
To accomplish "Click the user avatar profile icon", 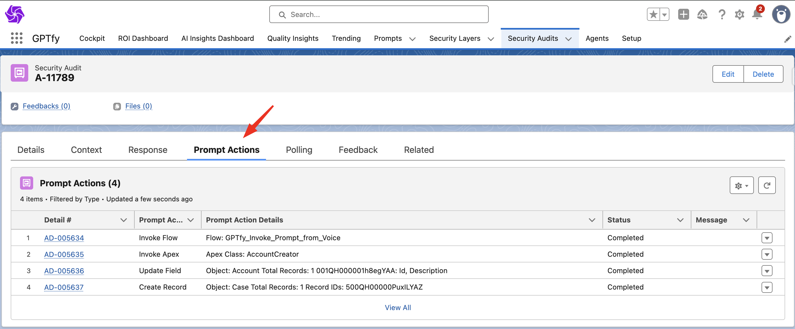I will [x=780, y=15].
